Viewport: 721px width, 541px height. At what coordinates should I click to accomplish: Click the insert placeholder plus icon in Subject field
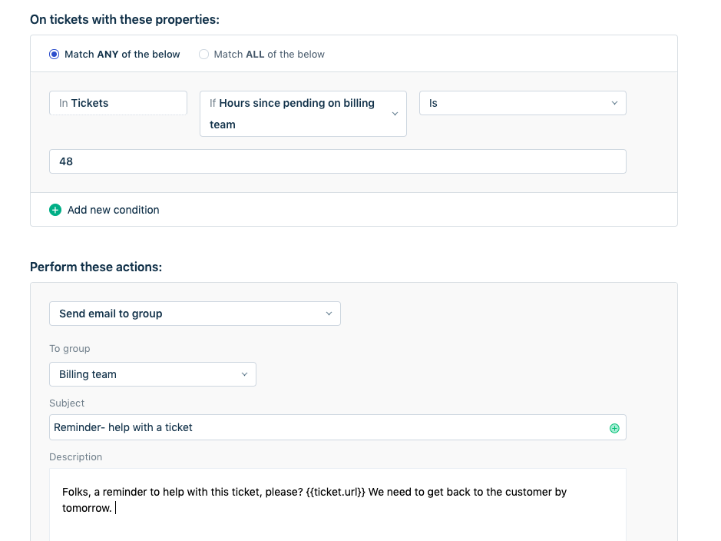click(x=614, y=428)
